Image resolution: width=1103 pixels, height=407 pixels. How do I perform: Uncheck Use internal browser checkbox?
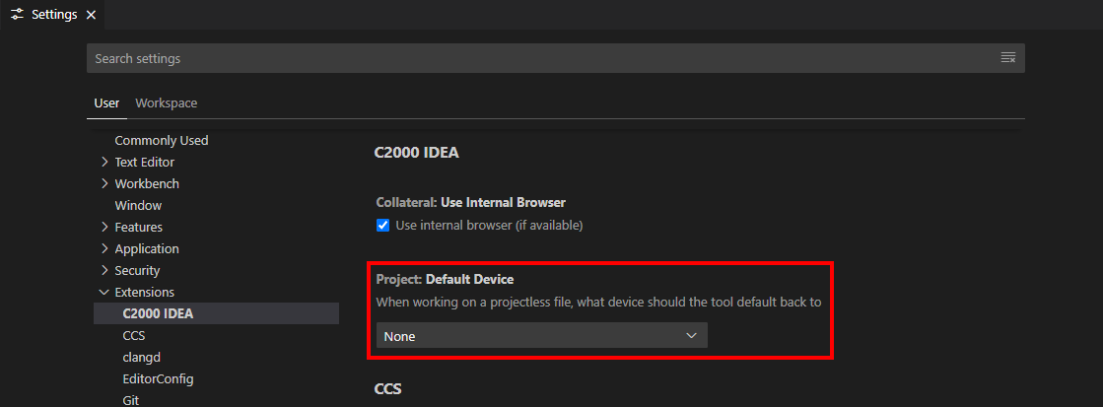coord(383,226)
